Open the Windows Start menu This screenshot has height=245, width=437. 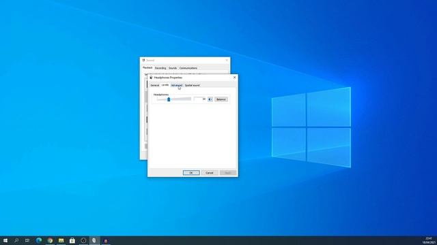pyautogui.click(x=5, y=240)
